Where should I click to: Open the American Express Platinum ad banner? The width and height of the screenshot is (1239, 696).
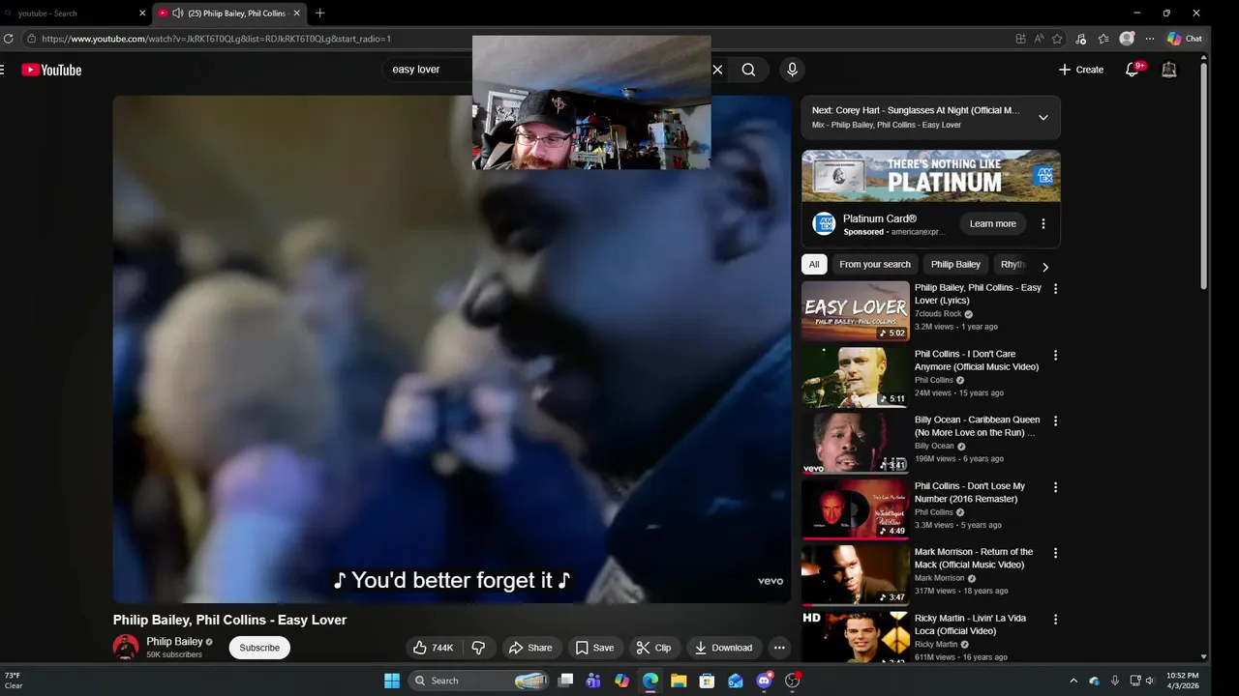931,176
